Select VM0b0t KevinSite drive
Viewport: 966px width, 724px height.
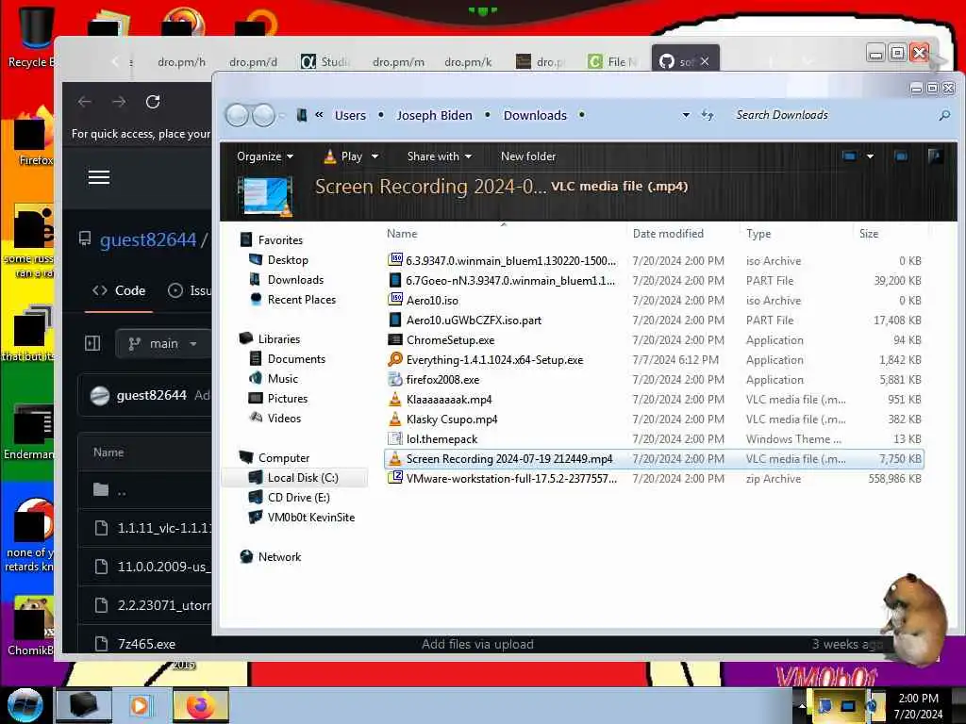coord(310,518)
